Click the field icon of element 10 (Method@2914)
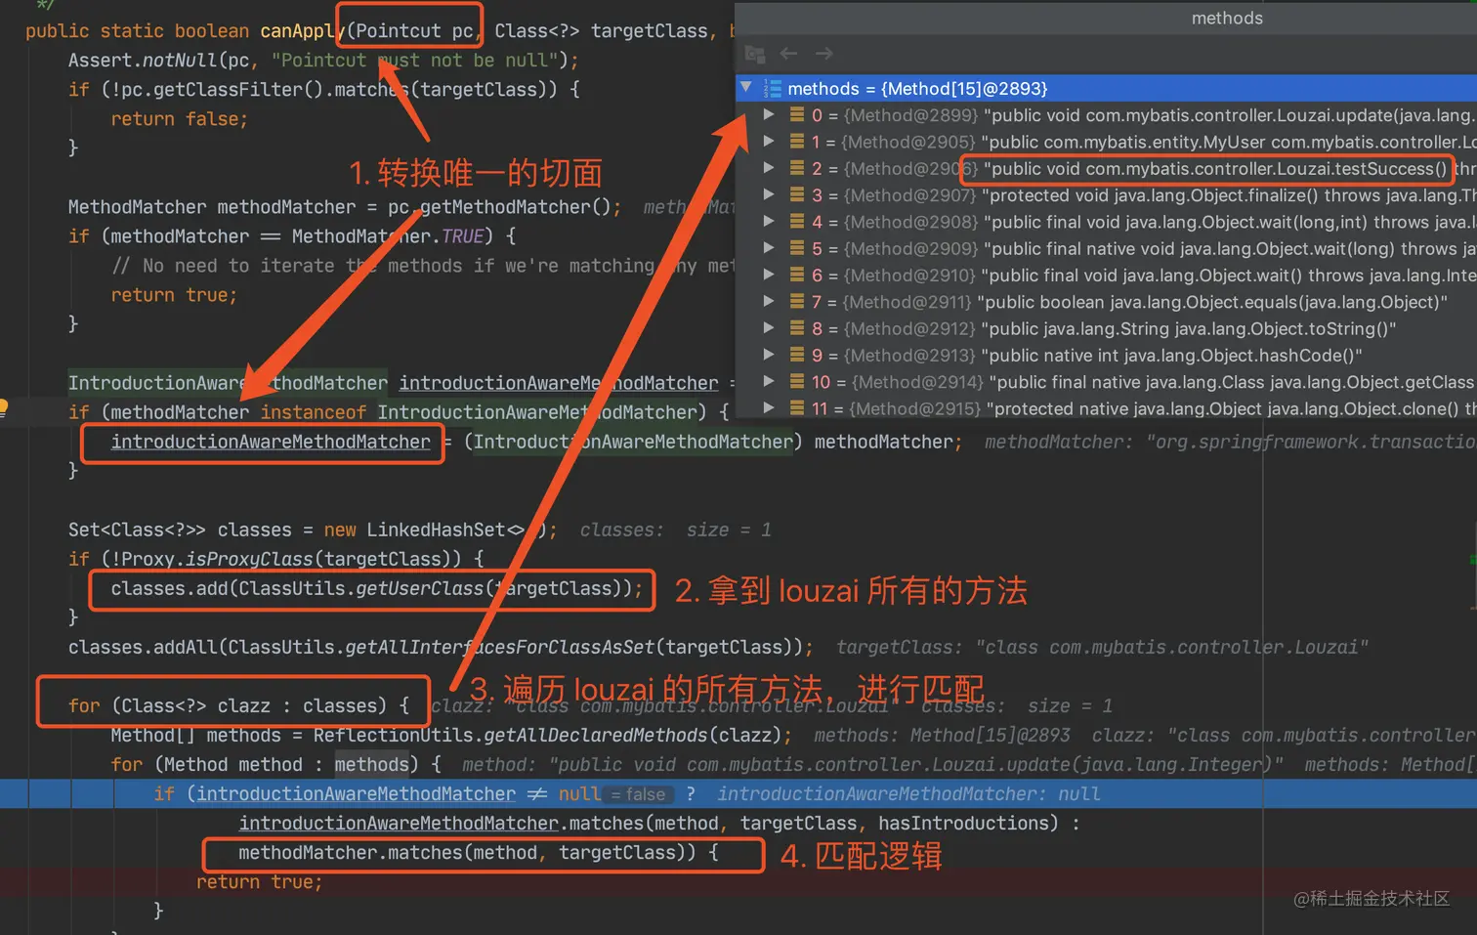Viewport: 1477px width, 935px height. 797,381
